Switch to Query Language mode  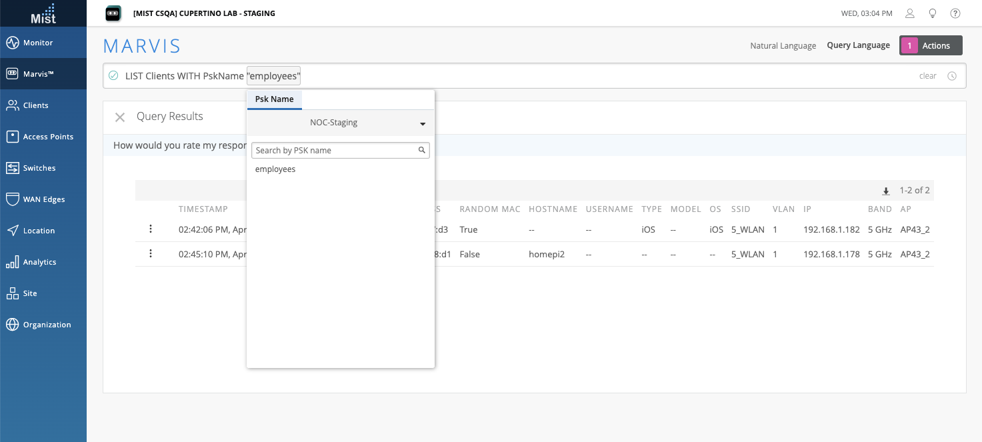[x=858, y=45]
